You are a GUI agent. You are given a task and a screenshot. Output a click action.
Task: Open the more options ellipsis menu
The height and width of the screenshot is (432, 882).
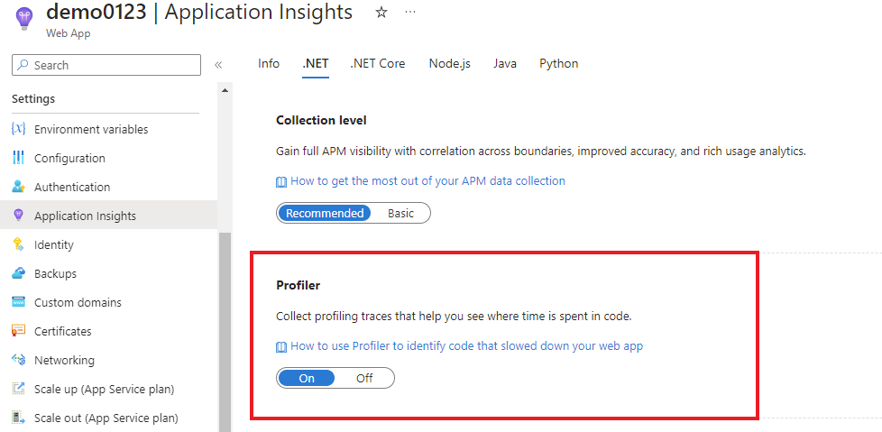tap(410, 13)
